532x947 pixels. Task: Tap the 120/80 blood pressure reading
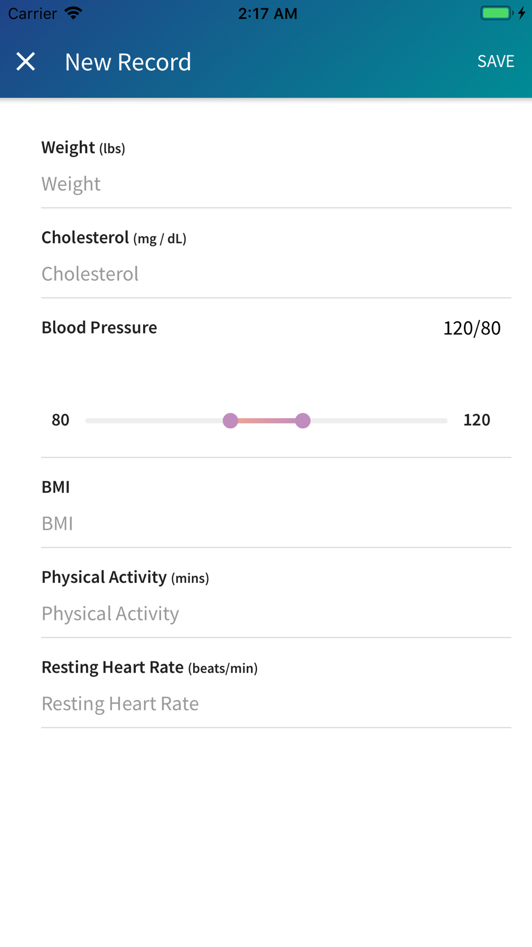click(x=472, y=328)
